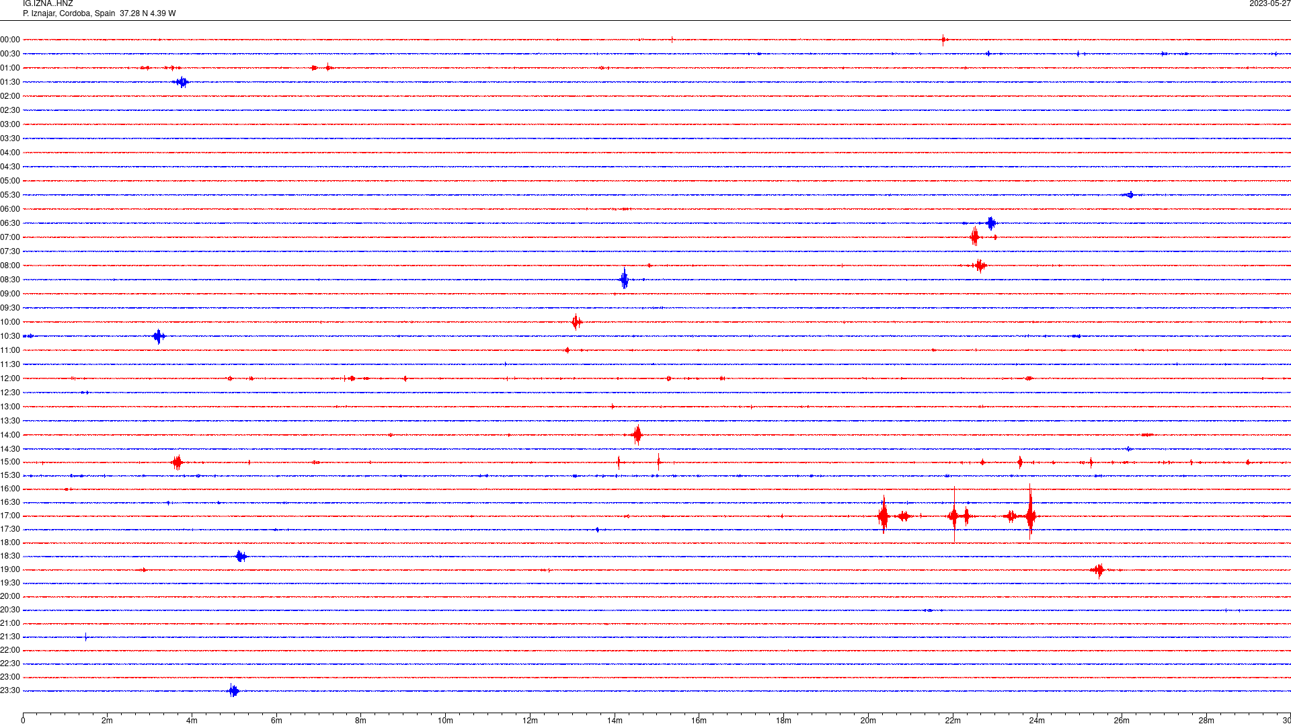Click the large blue burst on the 10:30 trace
Image resolution: width=1291 pixels, height=726 pixels.
pyautogui.click(x=159, y=336)
